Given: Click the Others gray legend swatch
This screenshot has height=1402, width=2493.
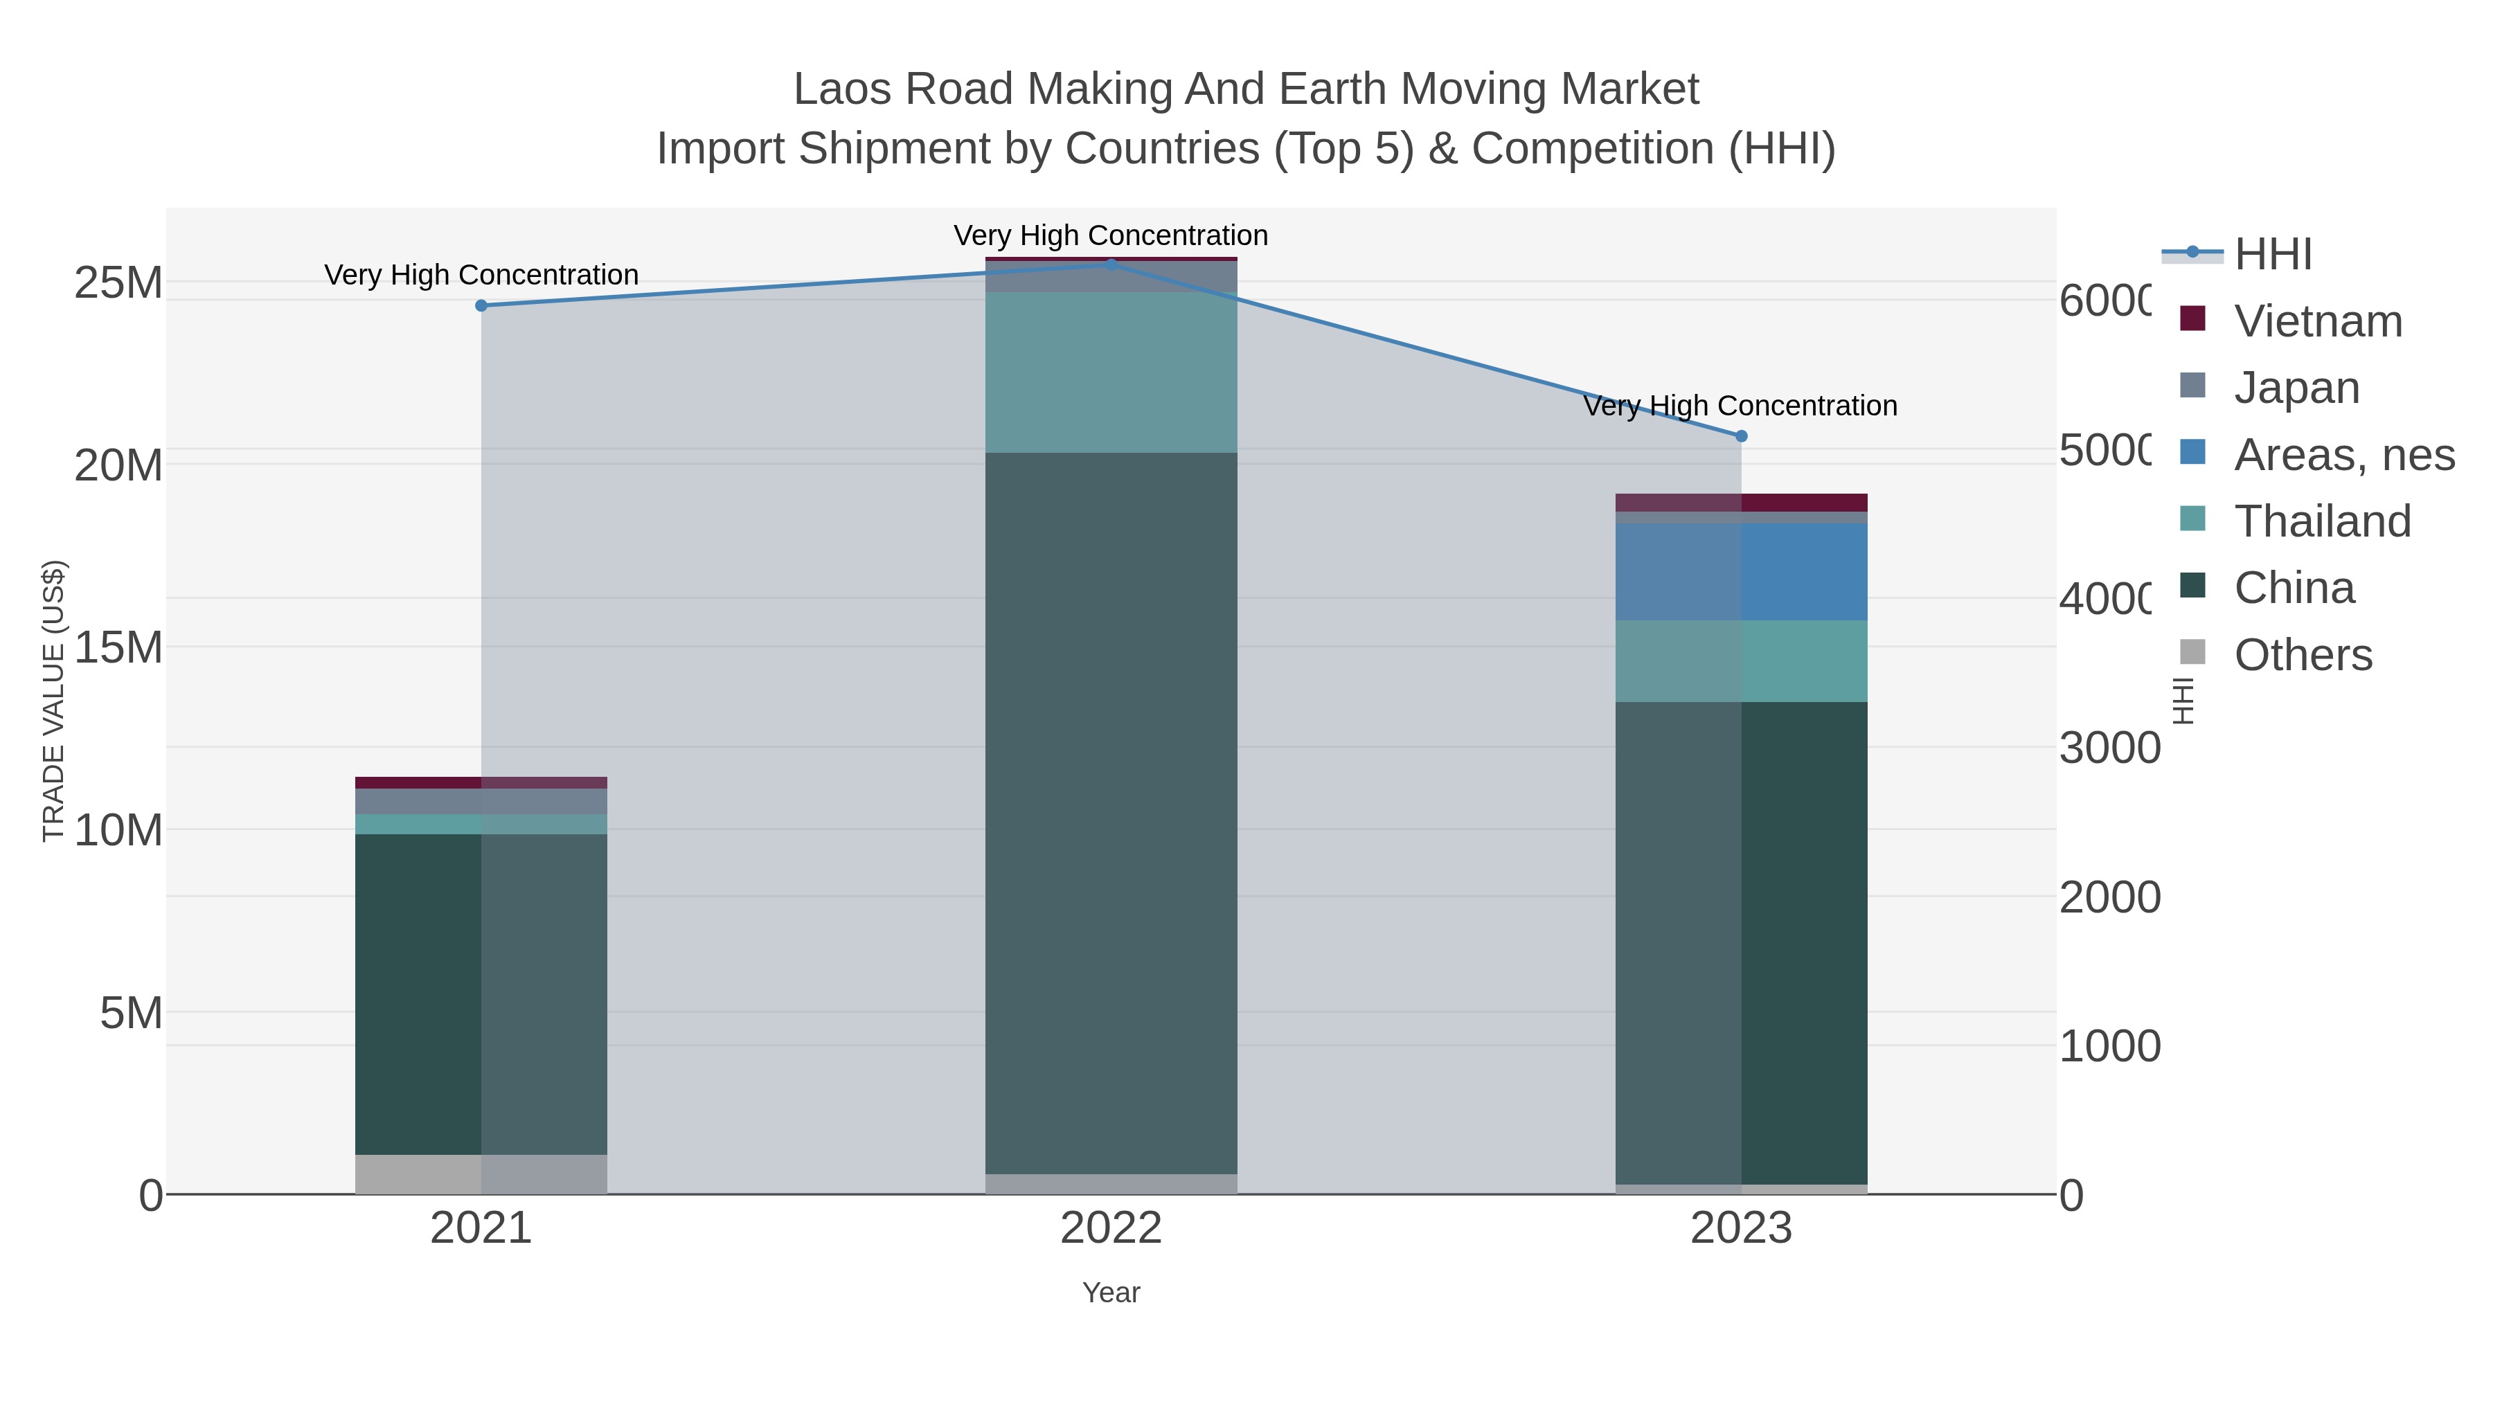Looking at the screenshot, I should point(2193,652).
